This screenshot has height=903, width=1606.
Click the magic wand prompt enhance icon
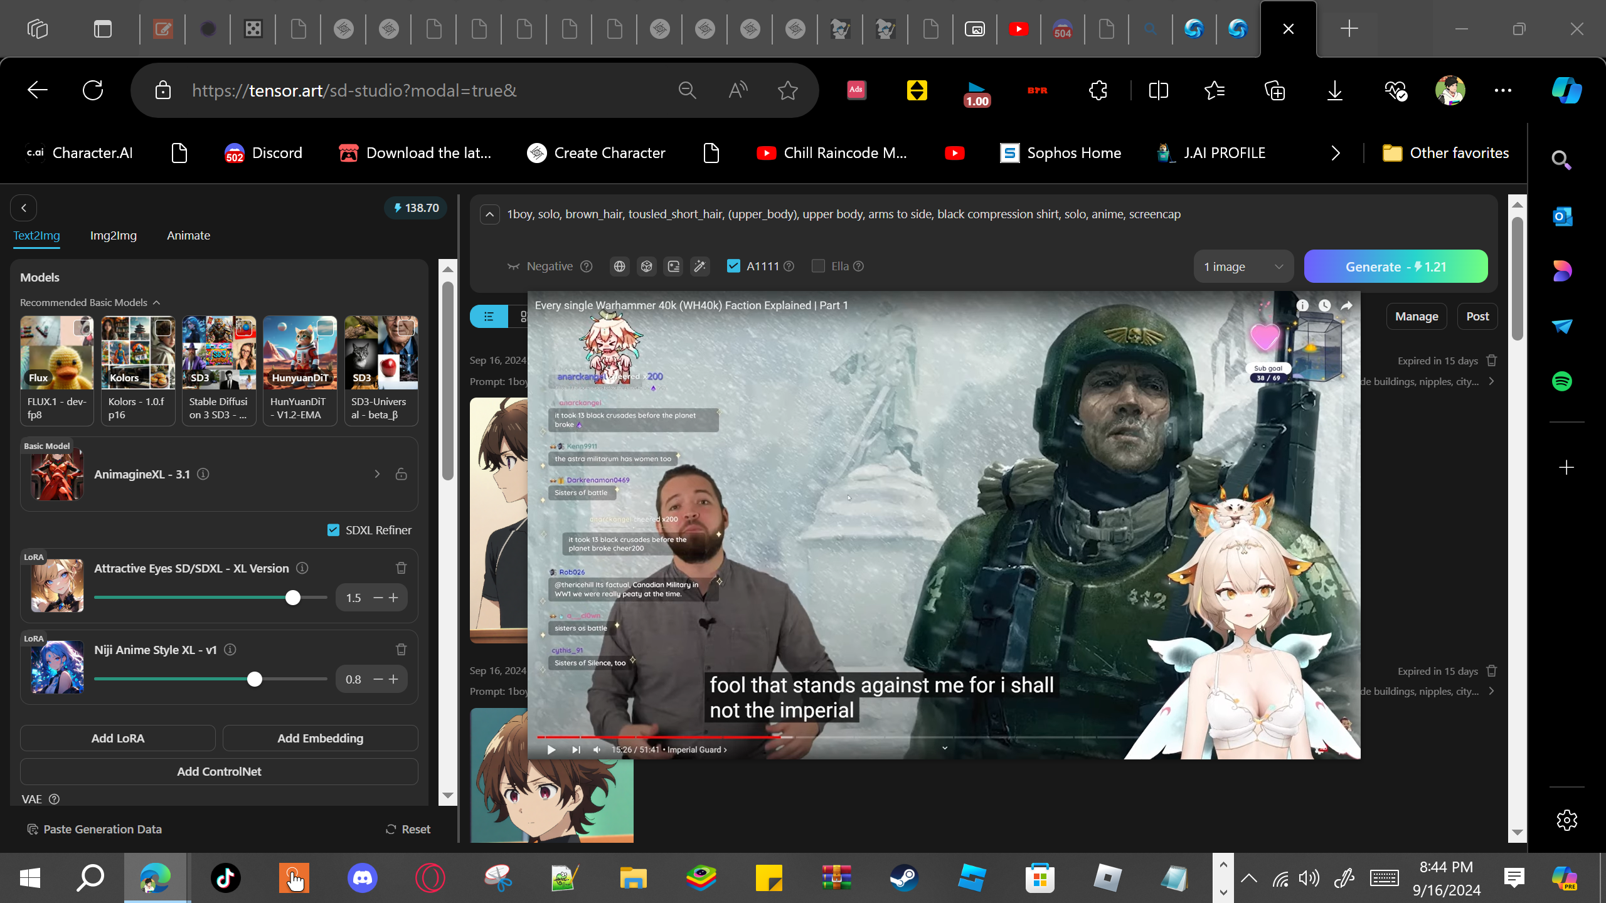pyautogui.click(x=699, y=267)
